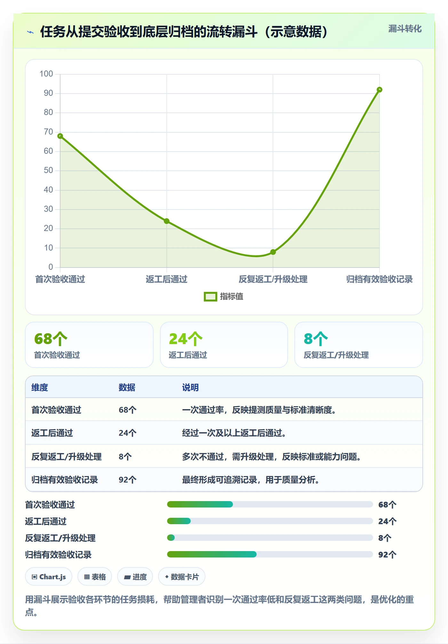The width and height of the screenshot is (448, 644).
Task: Click the footer summary paragraph about 漏斗
Action: pyautogui.click(x=220, y=606)
